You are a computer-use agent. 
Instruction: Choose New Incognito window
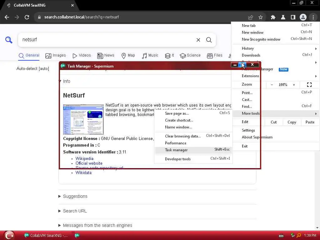(x=275, y=39)
